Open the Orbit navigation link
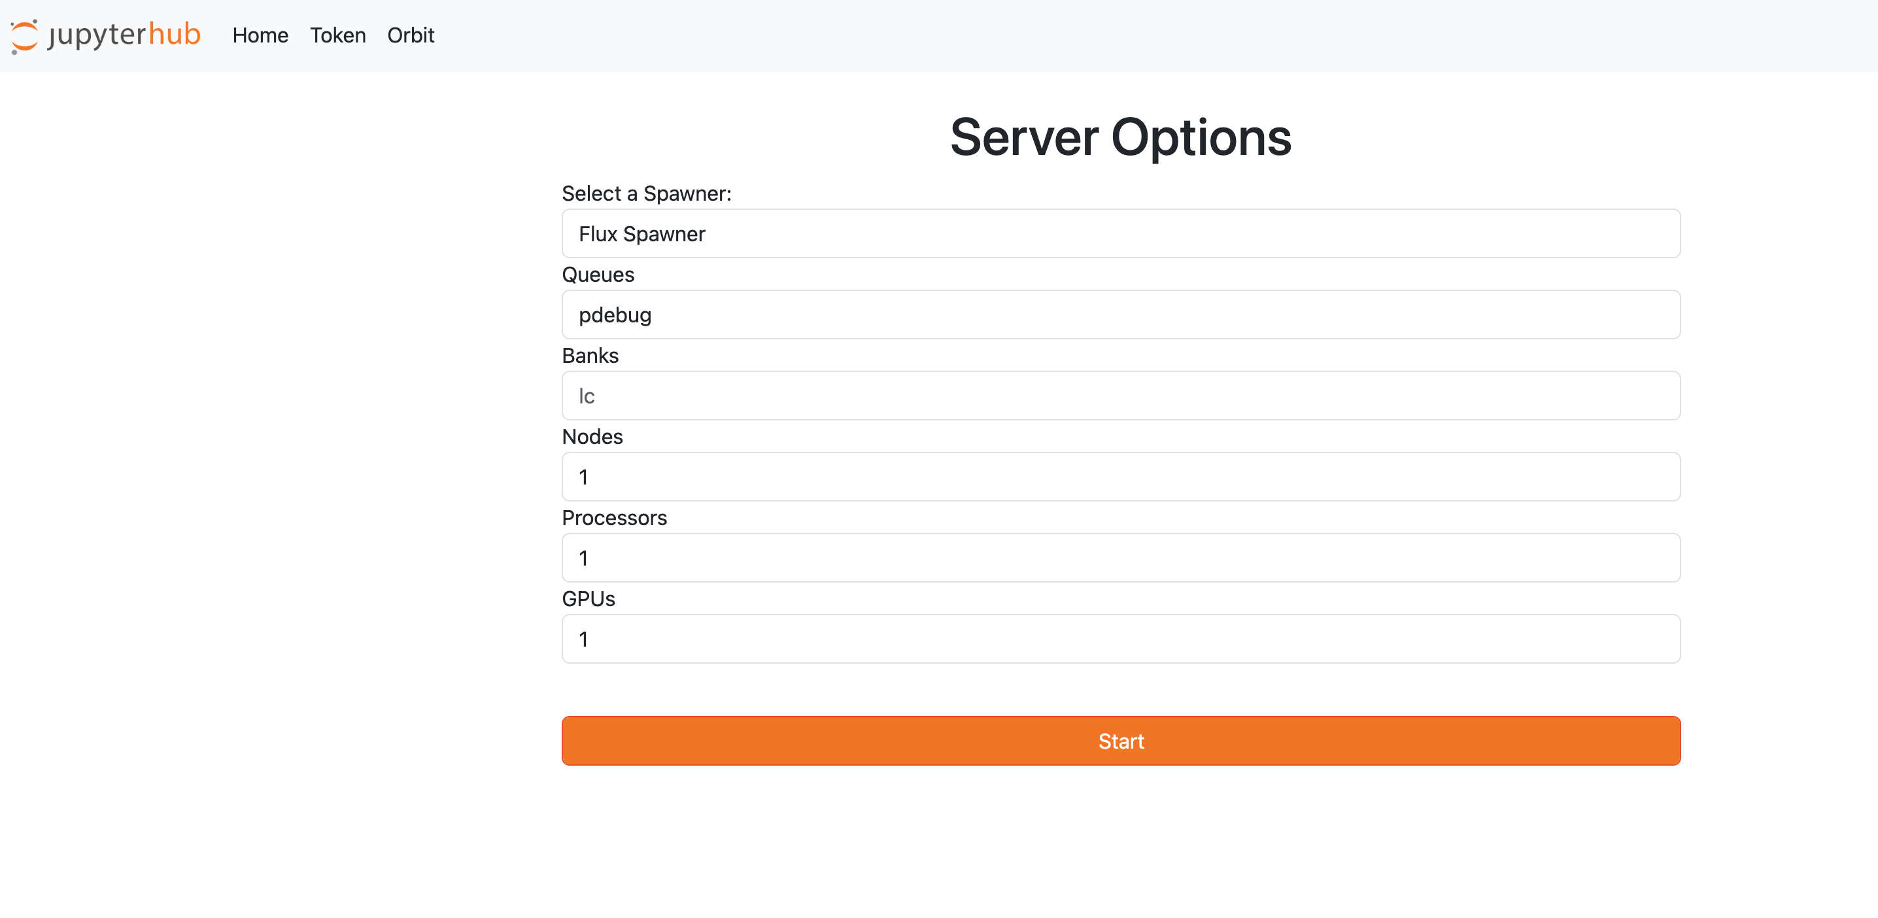1878x918 pixels. tap(411, 35)
